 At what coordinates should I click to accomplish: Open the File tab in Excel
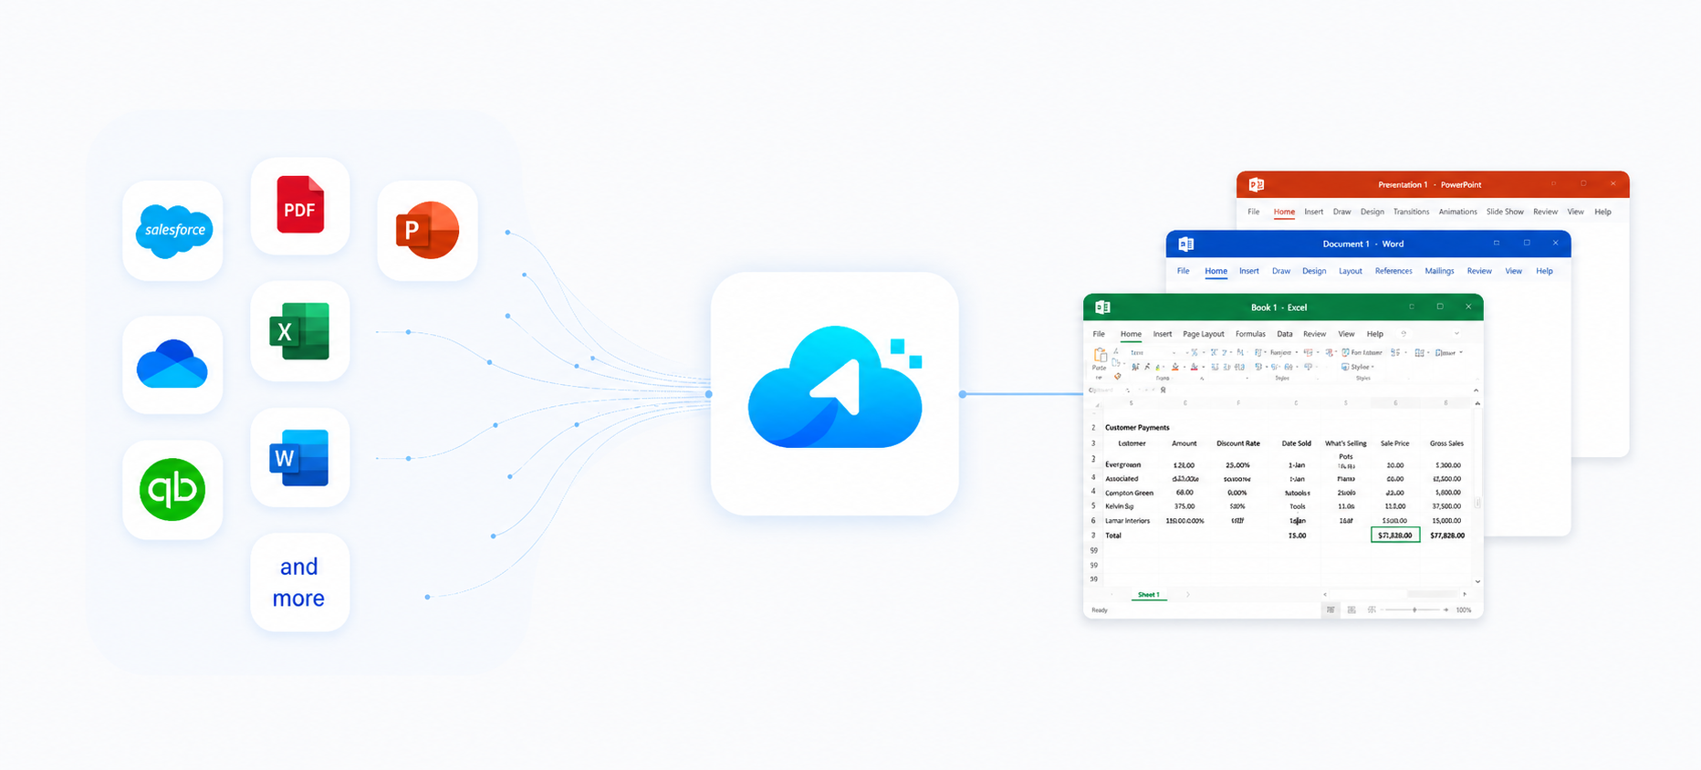[1099, 334]
